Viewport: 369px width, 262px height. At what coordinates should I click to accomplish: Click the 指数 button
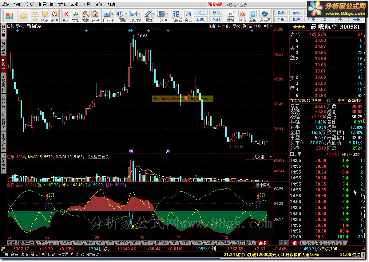[281, 13]
